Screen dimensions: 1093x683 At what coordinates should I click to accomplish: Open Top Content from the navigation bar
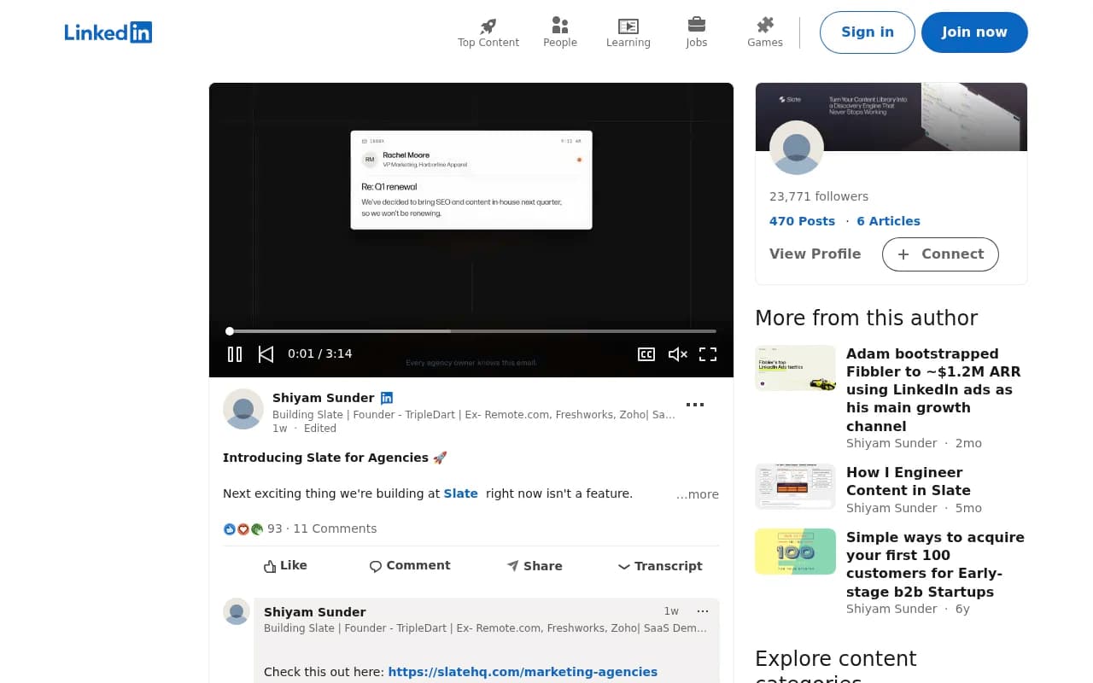pyautogui.click(x=488, y=33)
